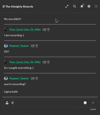This screenshot has width=100, height=115.
Task: Open Your_Local_Sun_Or_Milo's profile above 'I am recording :)'
Action: coord(25,30)
